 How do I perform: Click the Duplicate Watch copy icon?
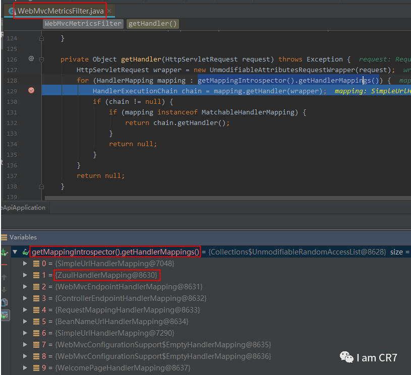click(5, 302)
